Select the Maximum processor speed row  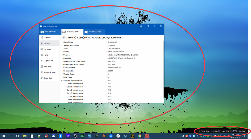point(112,61)
